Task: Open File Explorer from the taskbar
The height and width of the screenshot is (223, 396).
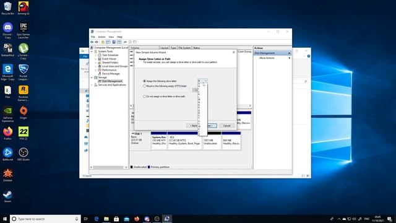Action: point(106,219)
